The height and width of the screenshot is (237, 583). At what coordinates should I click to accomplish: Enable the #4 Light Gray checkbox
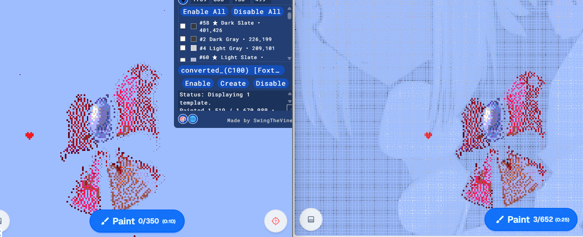[x=183, y=48]
